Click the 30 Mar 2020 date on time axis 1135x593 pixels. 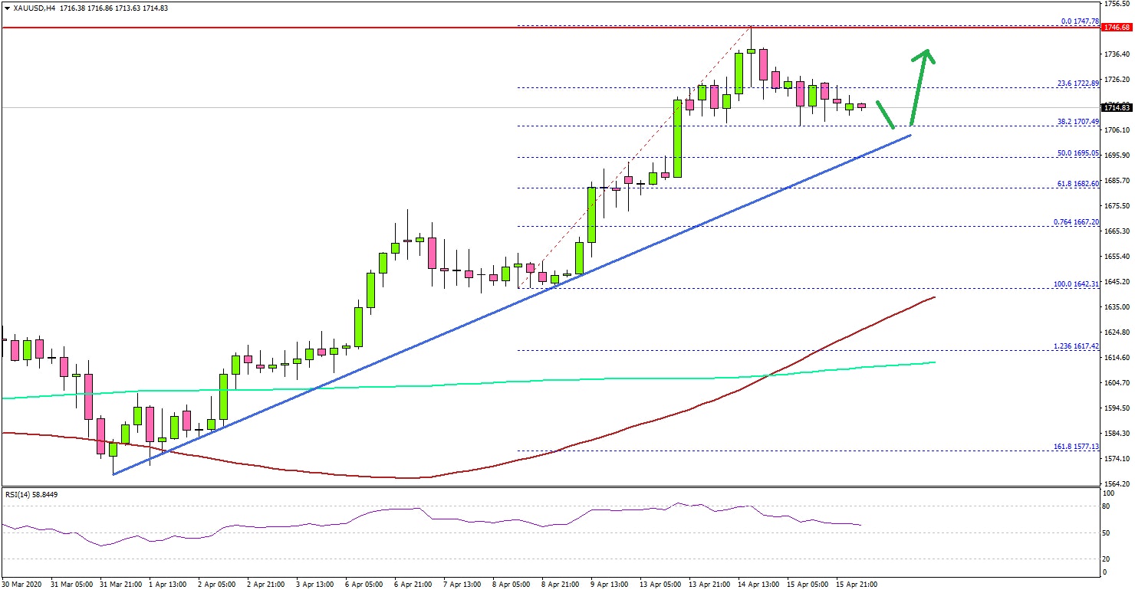click(x=21, y=585)
